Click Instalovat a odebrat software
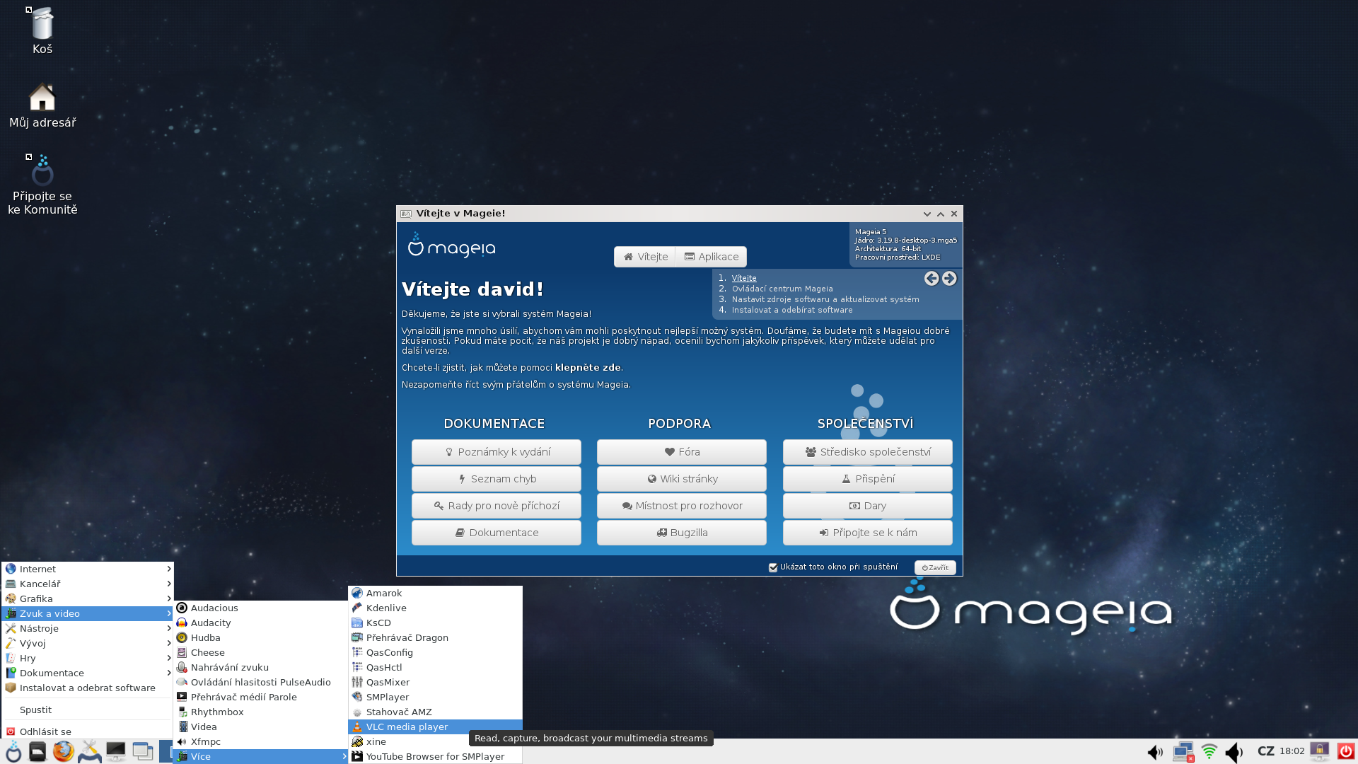Screen dimensions: 1358x764 [88, 688]
